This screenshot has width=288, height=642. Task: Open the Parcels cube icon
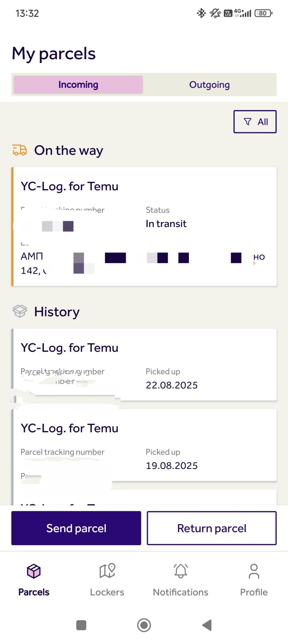pos(34,571)
